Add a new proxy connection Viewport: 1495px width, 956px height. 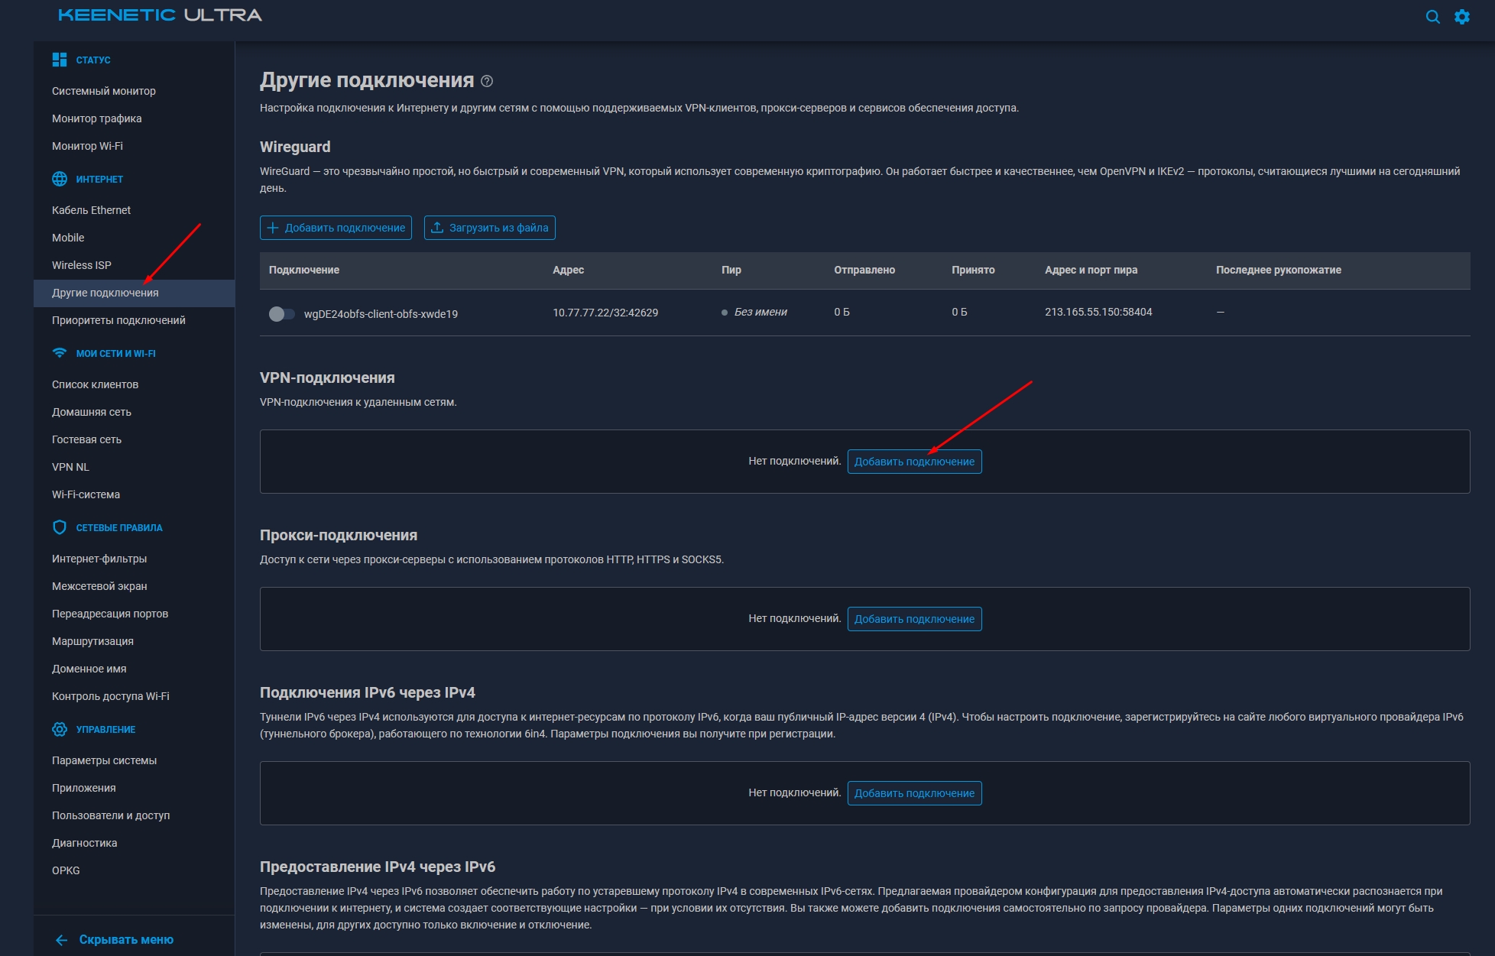point(914,619)
